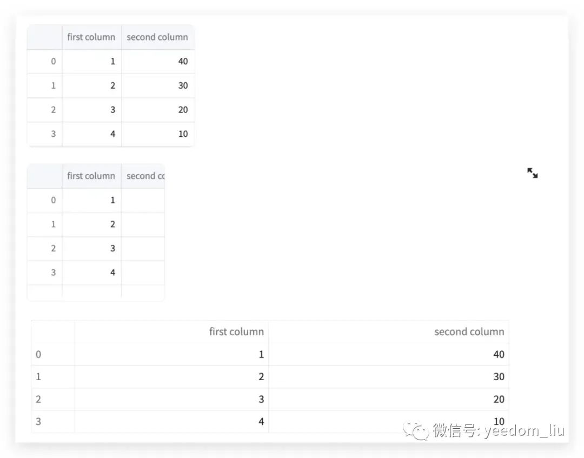Image resolution: width=584 pixels, height=458 pixels.
Task: Click "first column" header in bottom wide table
Action: click(x=236, y=332)
